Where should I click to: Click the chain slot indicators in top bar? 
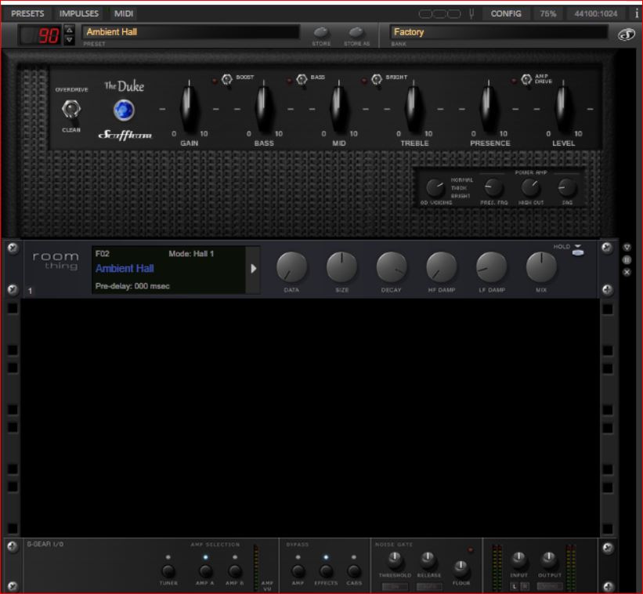[x=439, y=14]
